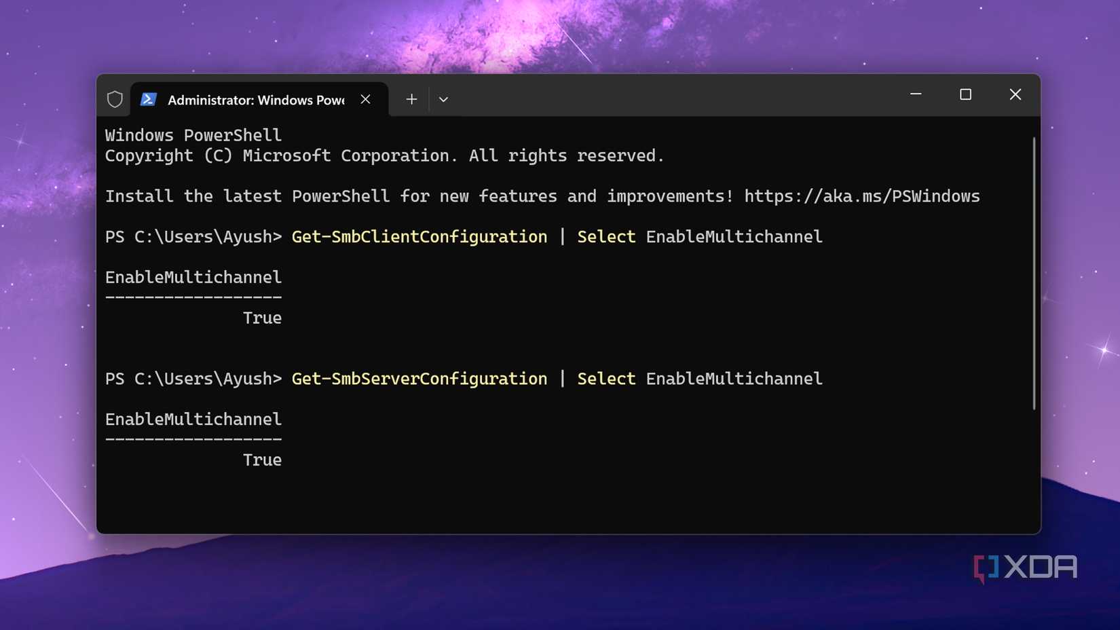Image resolution: width=1120 pixels, height=630 pixels.
Task: Click the True value under the server command
Action: tap(262, 460)
